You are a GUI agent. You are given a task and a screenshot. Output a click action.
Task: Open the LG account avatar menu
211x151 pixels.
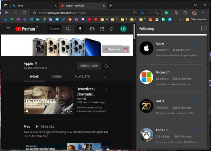coord(123,29)
